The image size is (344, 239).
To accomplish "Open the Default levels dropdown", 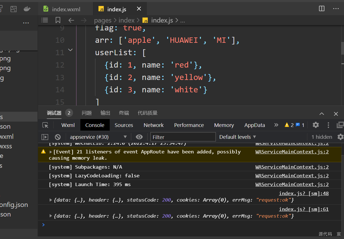I will tap(238, 137).
